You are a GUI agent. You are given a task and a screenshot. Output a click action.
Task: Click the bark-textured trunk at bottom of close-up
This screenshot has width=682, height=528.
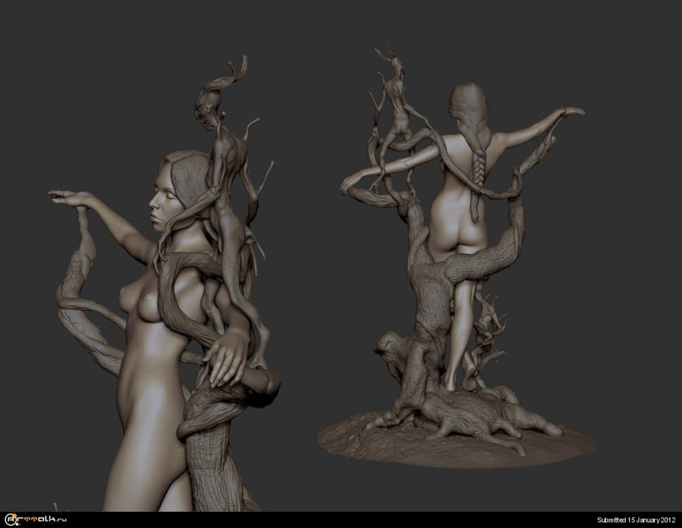(x=211, y=458)
